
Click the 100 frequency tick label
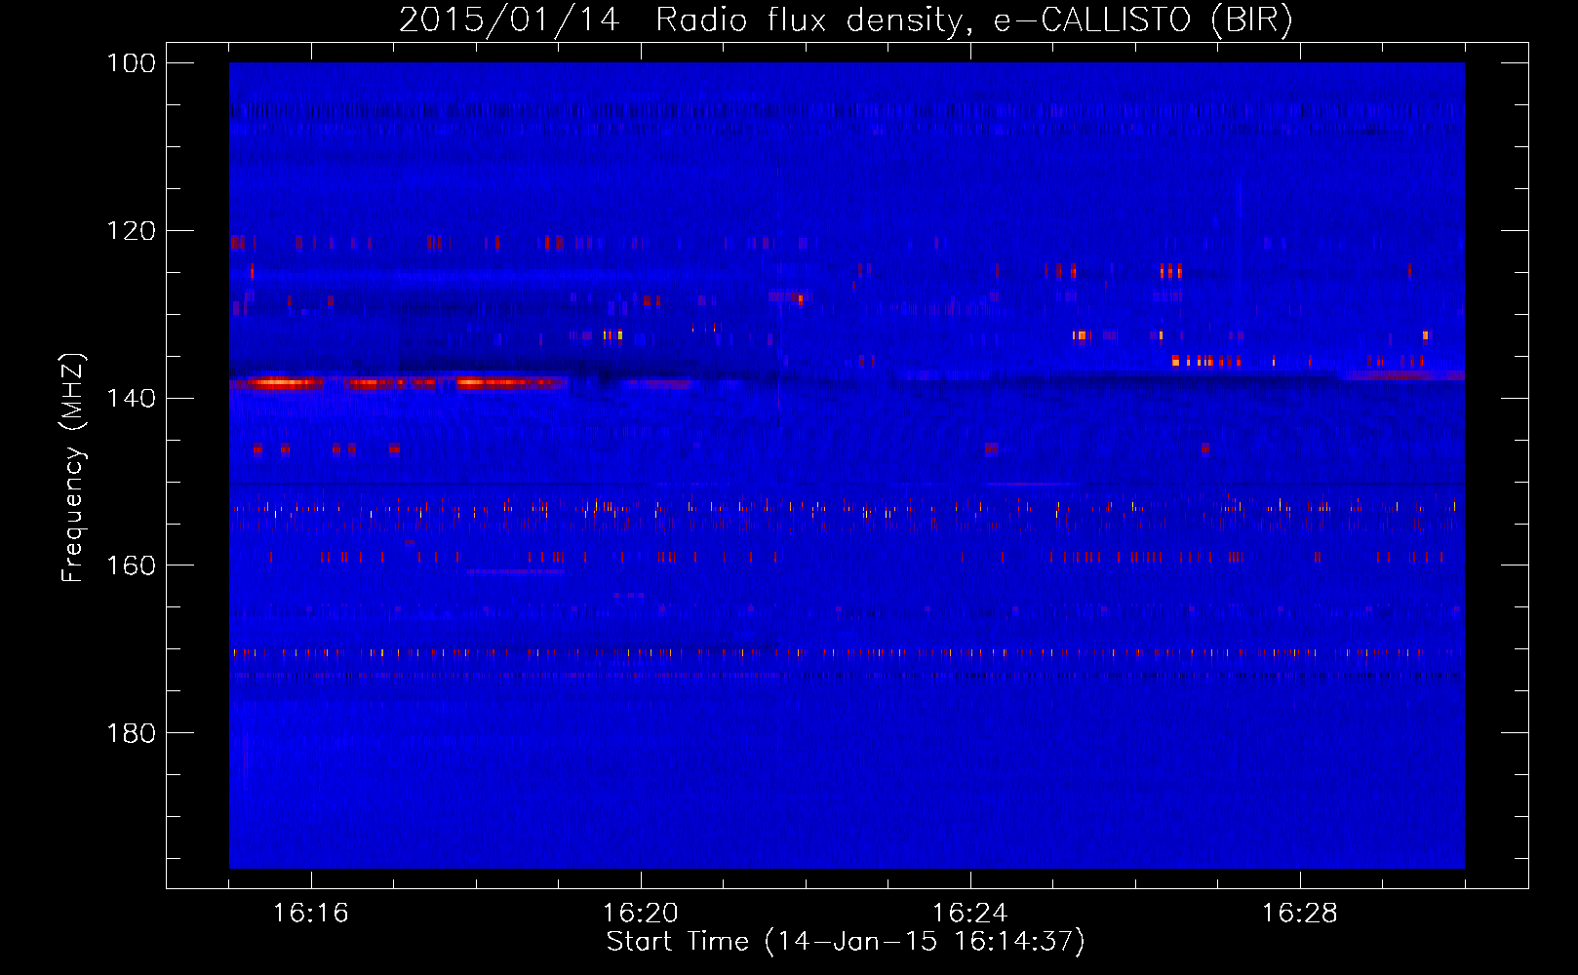pyautogui.click(x=132, y=63)
